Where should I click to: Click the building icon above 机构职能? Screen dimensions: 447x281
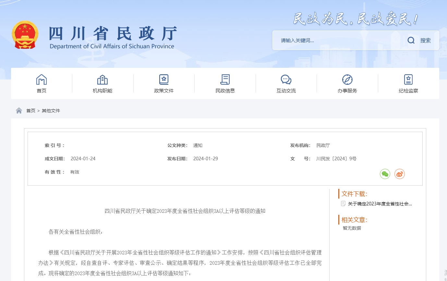click(103, 79)
